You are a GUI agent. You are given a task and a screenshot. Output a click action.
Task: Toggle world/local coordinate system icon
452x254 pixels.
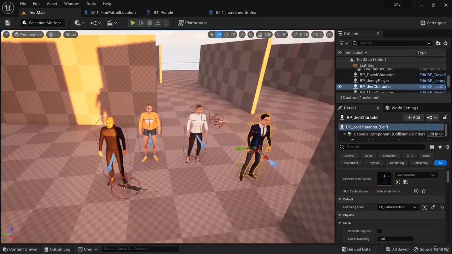click(x=242, y=35)
